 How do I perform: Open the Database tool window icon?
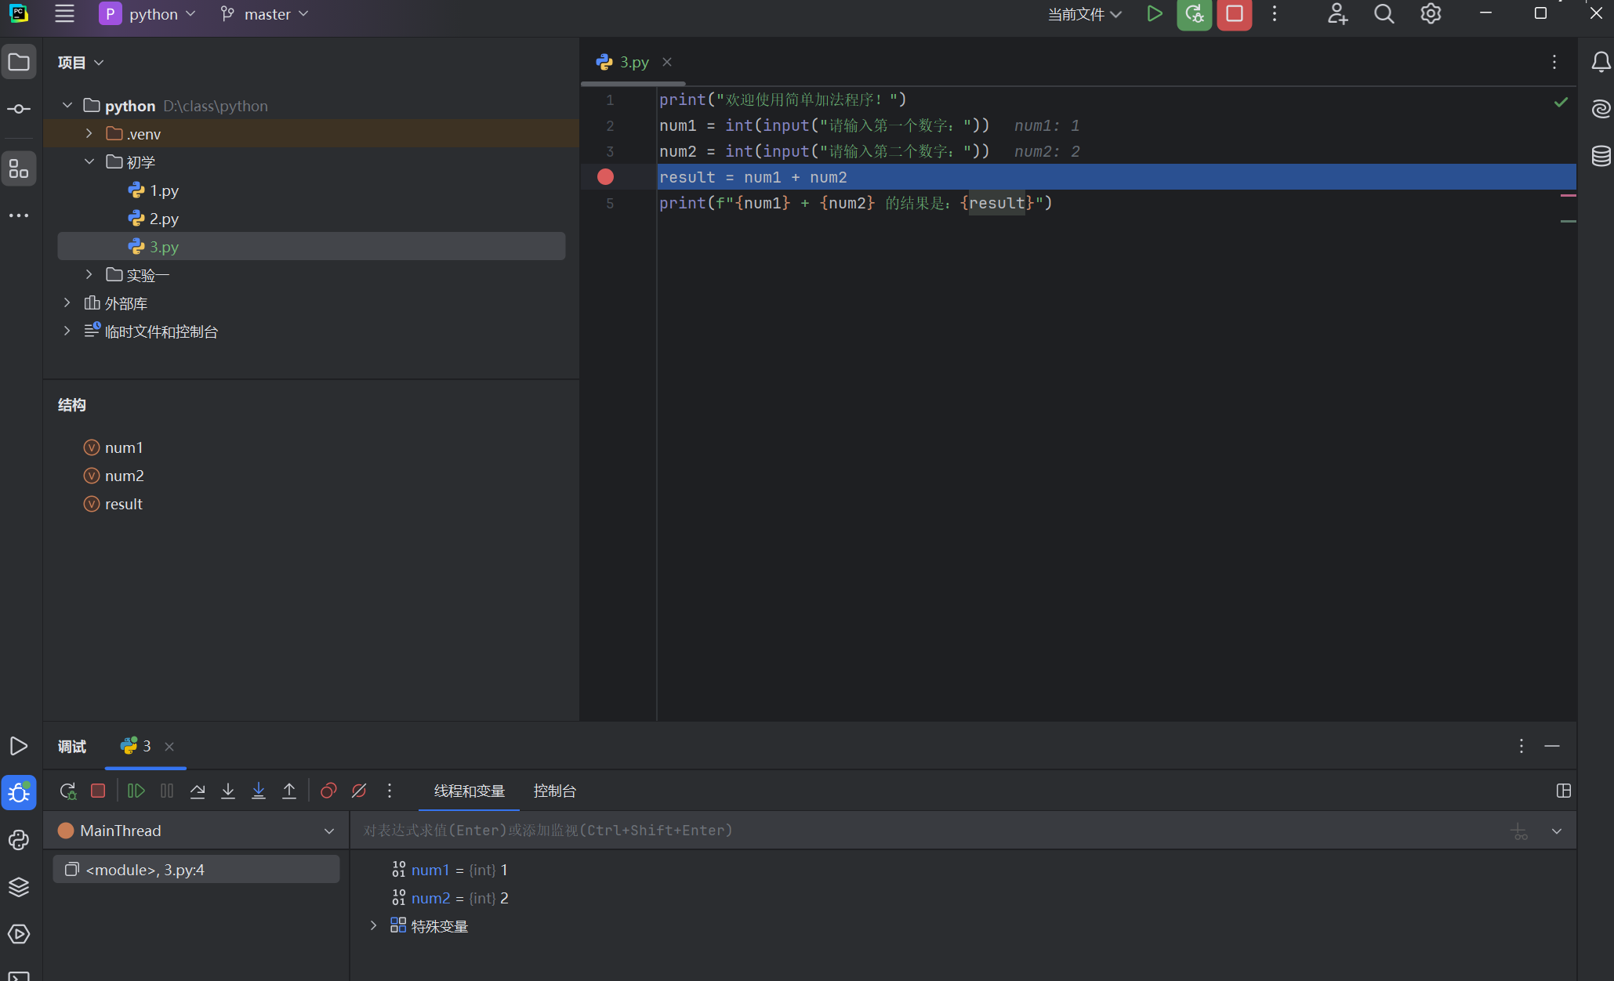coord(1601,155)
